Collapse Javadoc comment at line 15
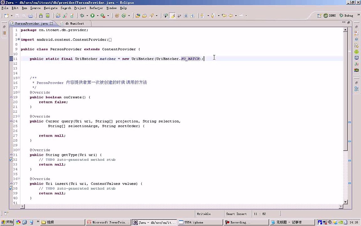 tap(19, 78)
